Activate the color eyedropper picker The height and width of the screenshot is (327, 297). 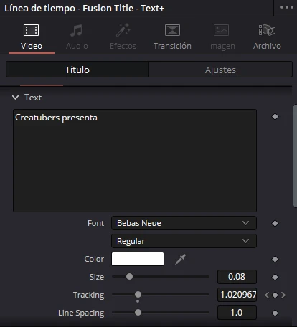click(x=181, y=259)
